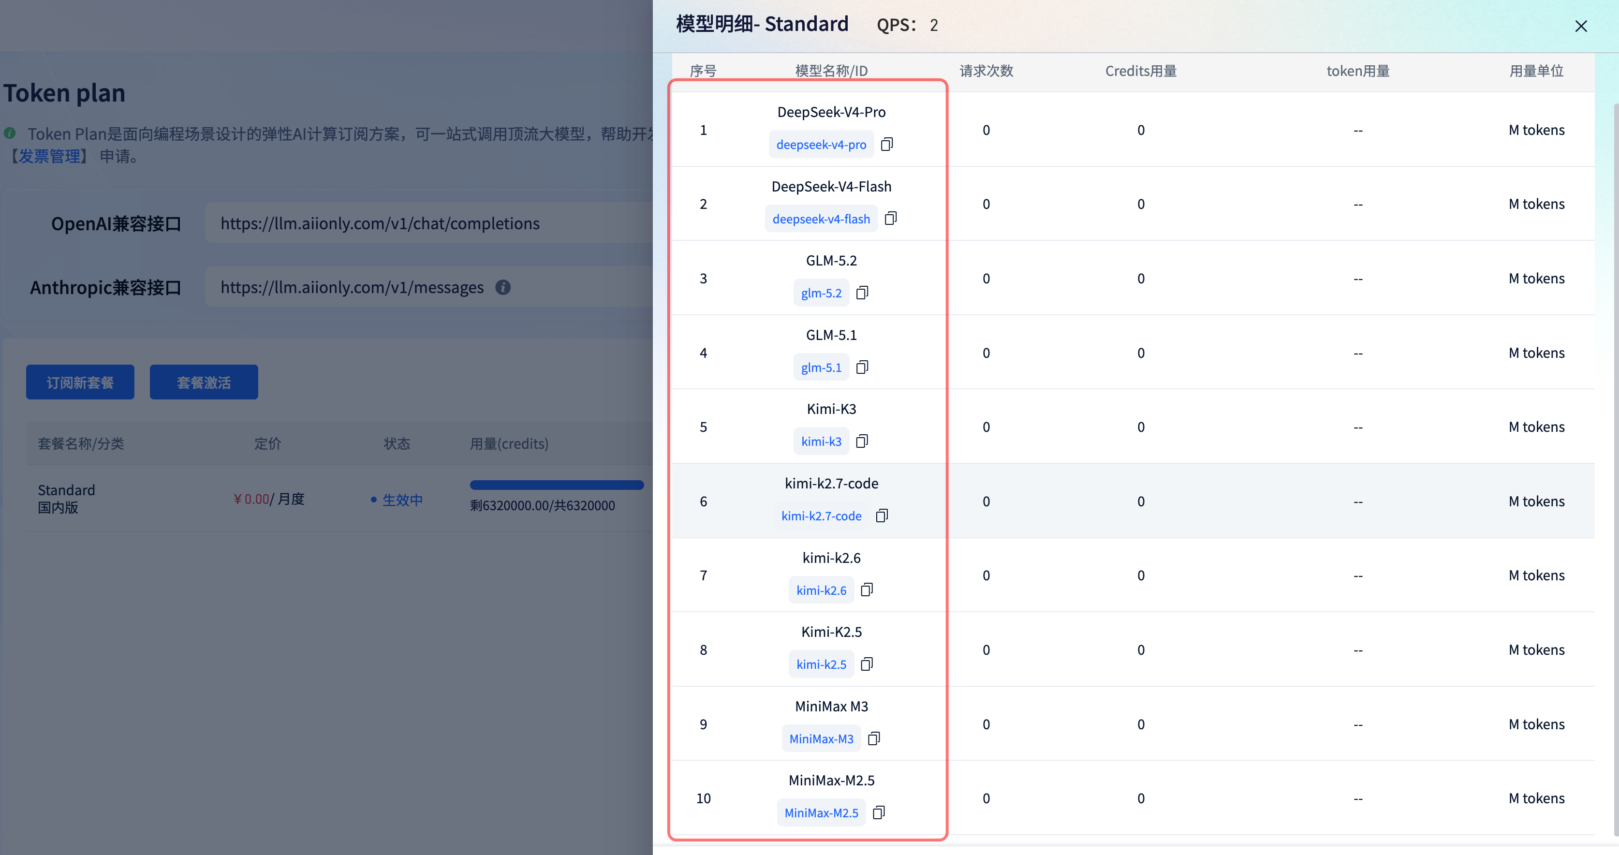Copy the MiniMax-M2.5 model ID
Viewport: 1619px width, 855px height.
tap(879, 813)
